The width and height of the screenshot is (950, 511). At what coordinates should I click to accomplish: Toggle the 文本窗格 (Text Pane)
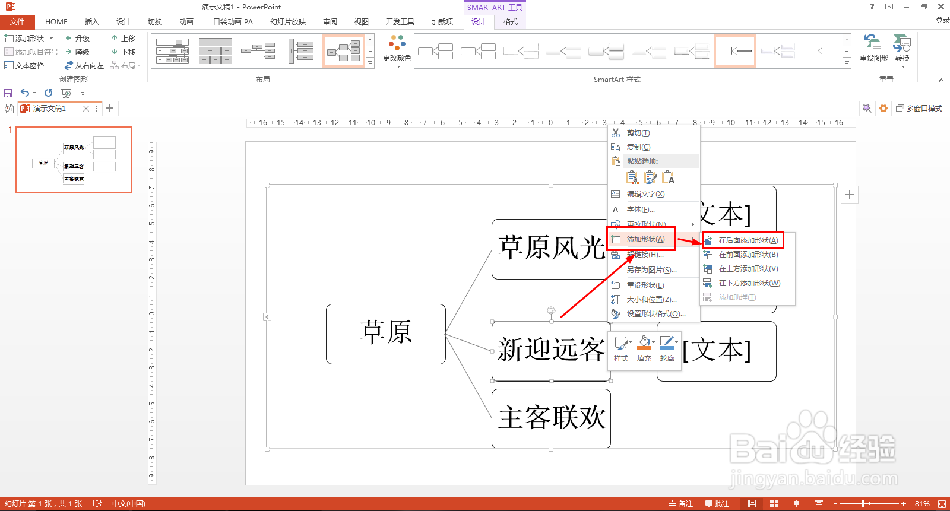[24, 65]
